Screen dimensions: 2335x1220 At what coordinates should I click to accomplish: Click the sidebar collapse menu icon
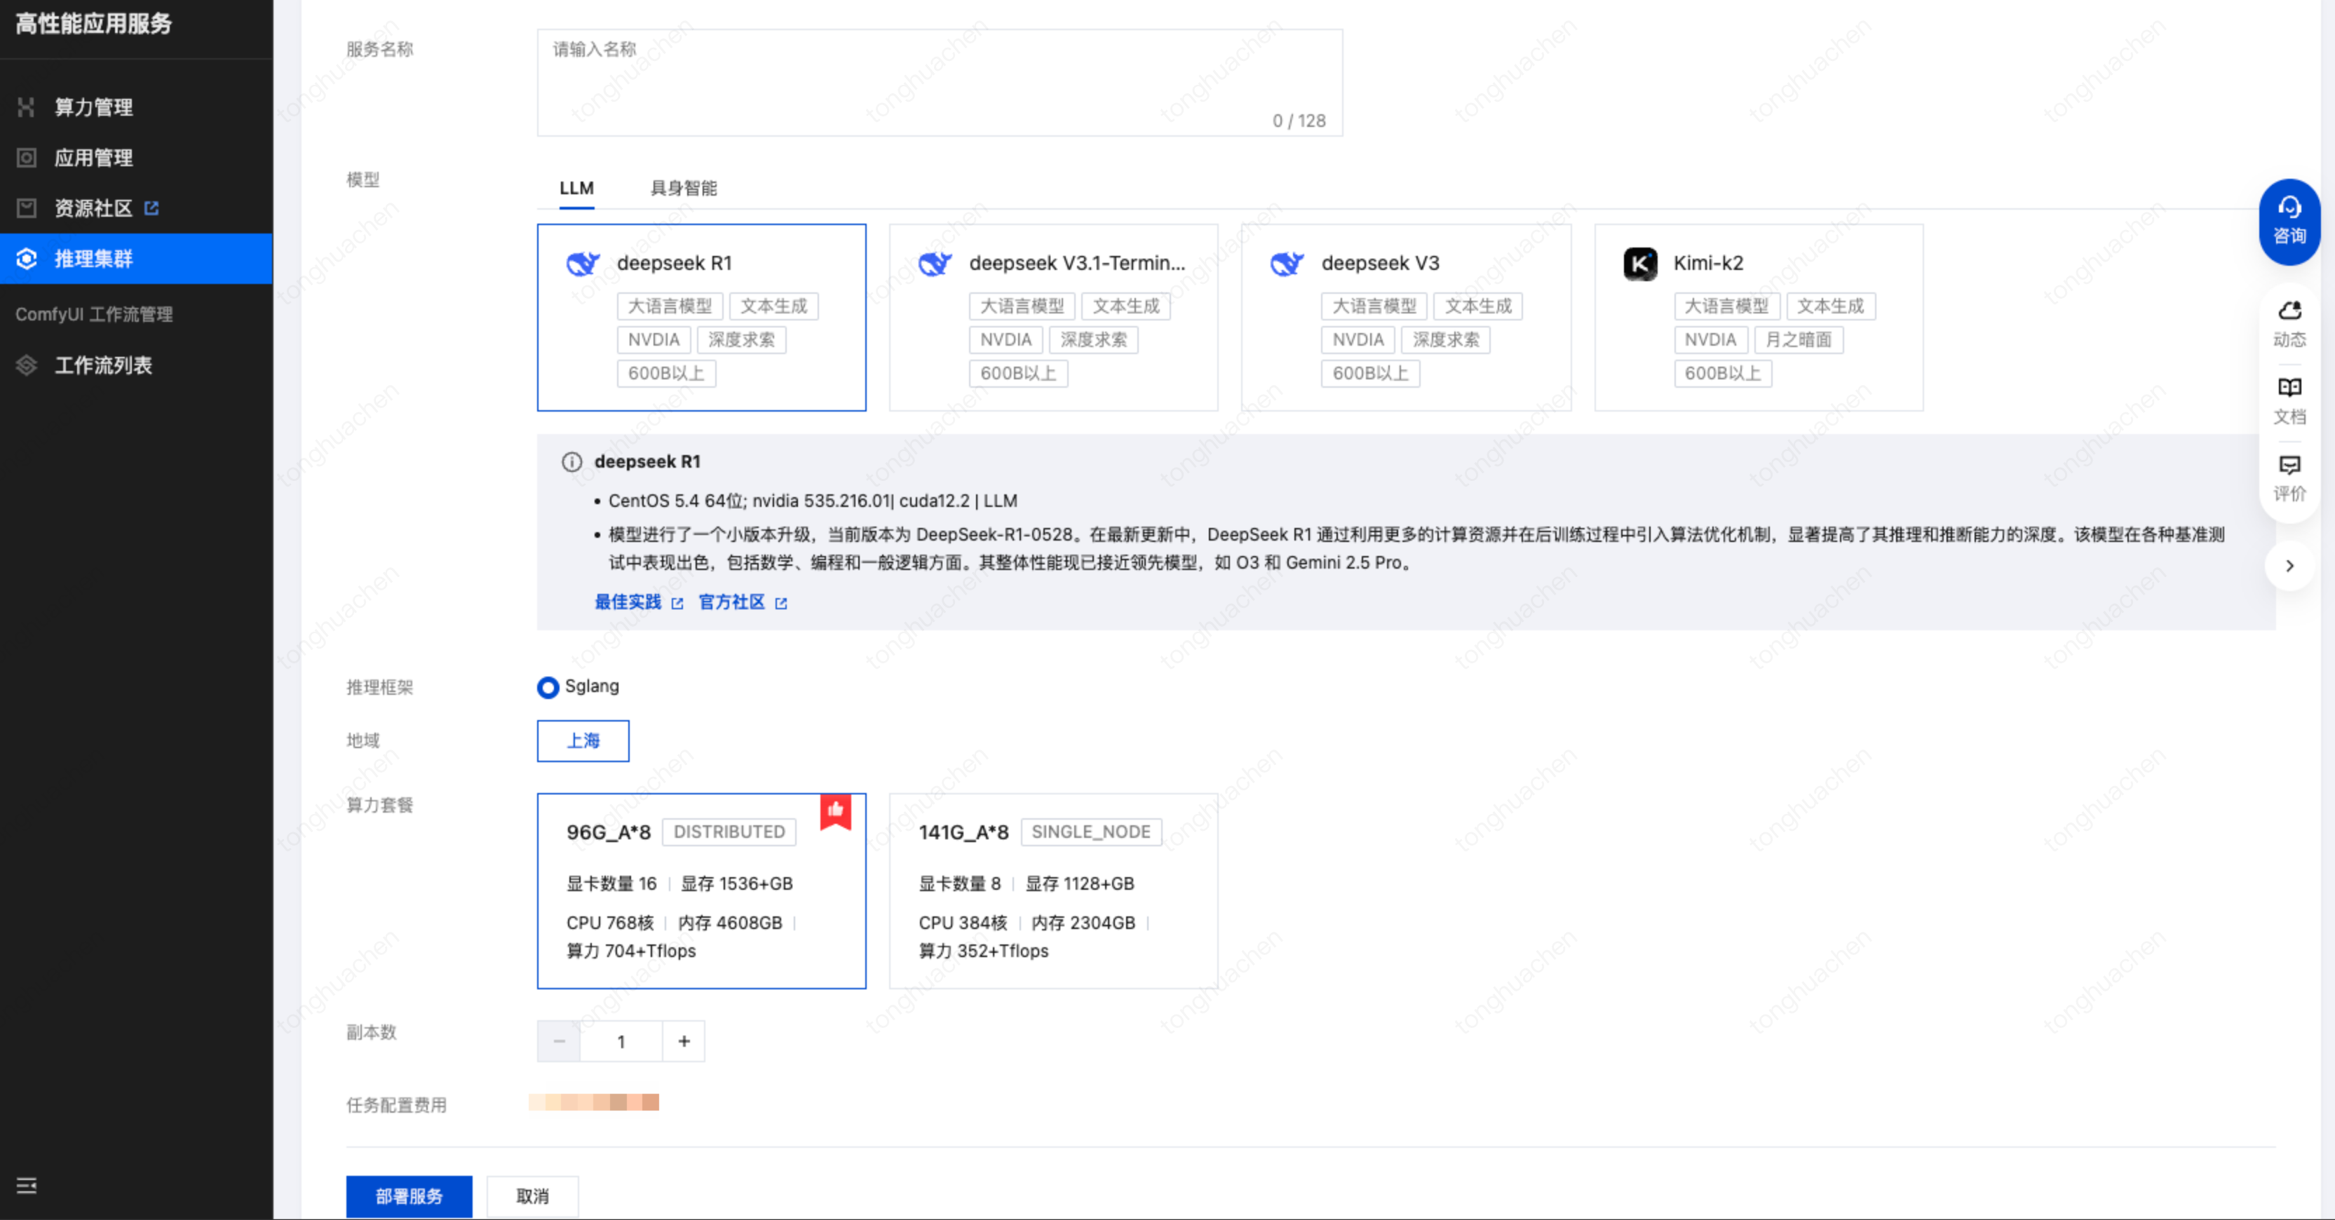[x=26, y=1186]
